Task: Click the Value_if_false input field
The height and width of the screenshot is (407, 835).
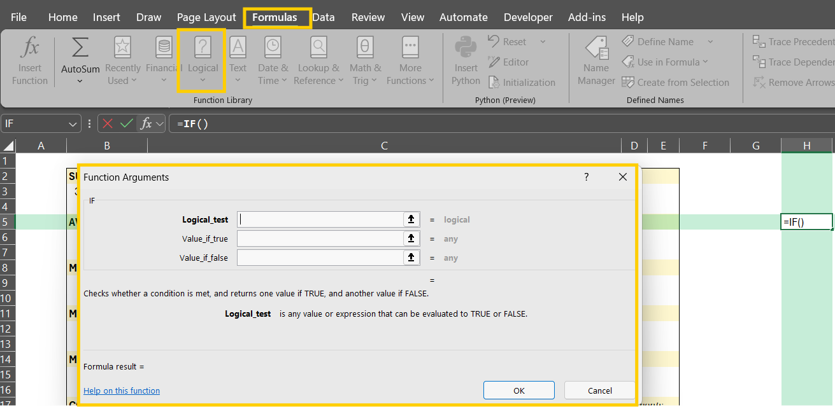Action: 321,258
